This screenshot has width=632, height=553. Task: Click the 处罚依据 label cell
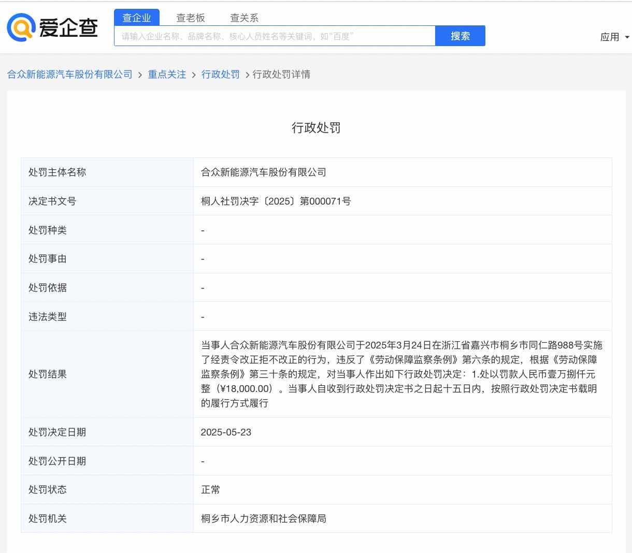pos(107,288)
